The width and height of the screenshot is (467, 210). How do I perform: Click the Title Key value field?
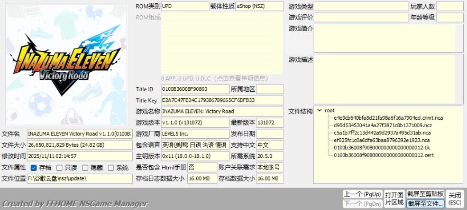222,100
